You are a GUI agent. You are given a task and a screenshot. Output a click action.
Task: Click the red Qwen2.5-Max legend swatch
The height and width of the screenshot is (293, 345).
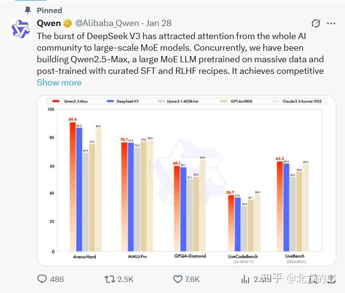(x=55, y=101)
